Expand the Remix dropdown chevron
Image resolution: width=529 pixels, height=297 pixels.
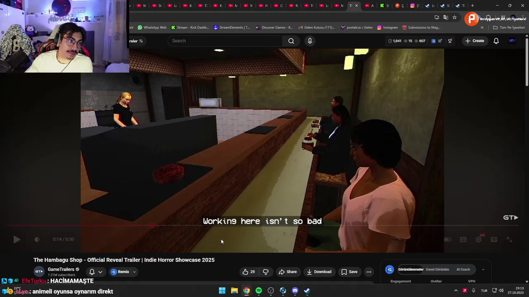134,272
